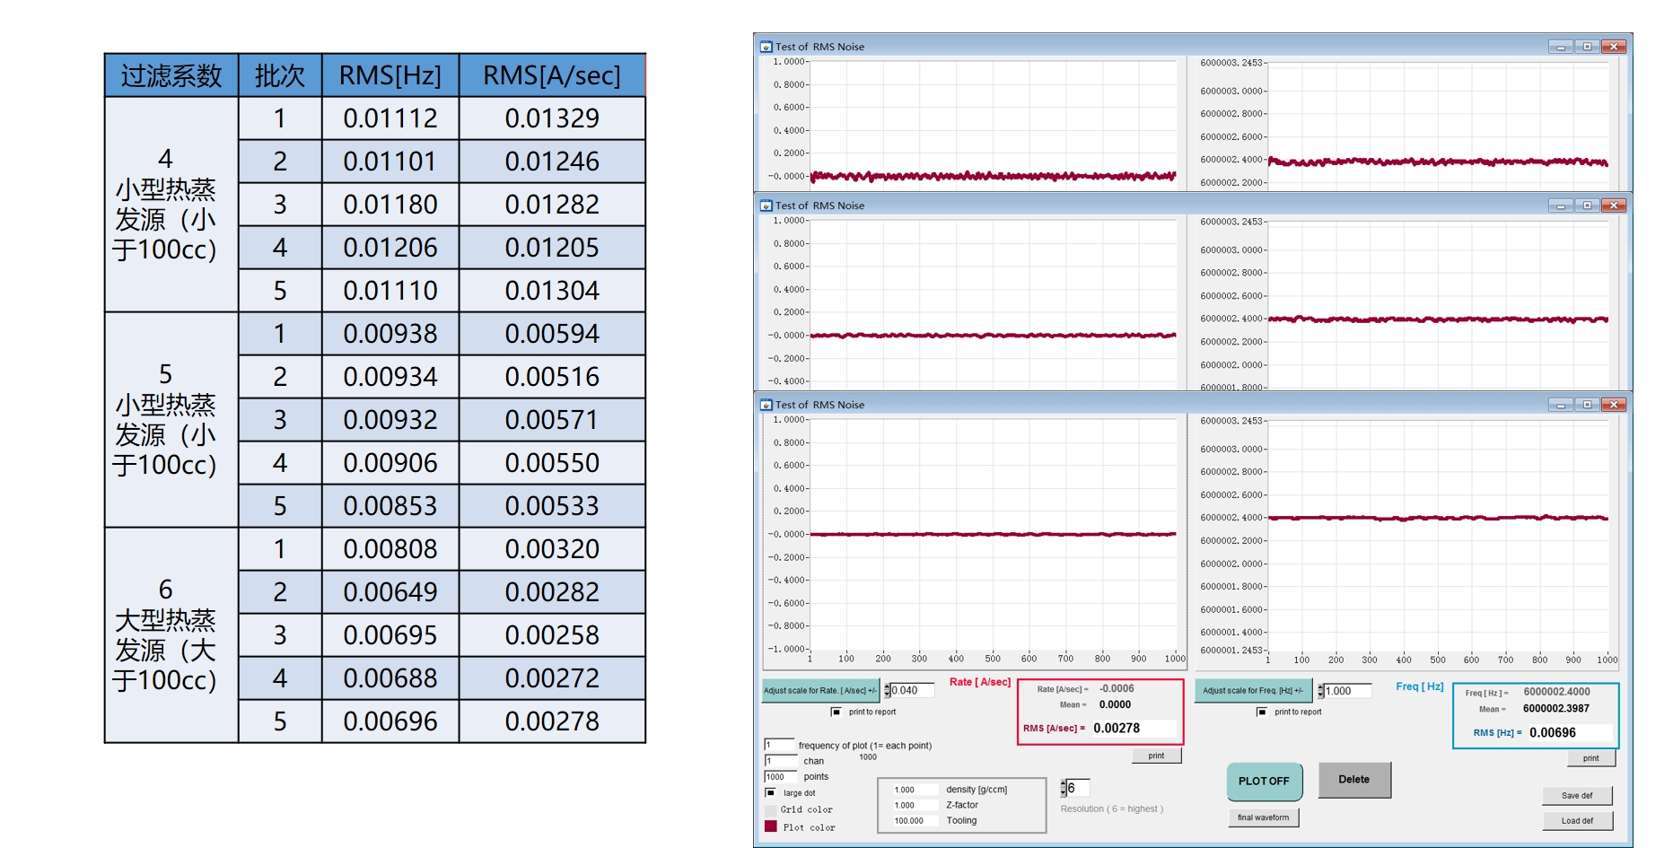Click Adjust scale for Freq button

pyautogui.click(x=1253, y=690)
